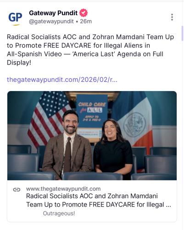Open the link card headline 'Radical Socialists AOC'
This screenshot has width=184, height=230.
pos(99,200)
